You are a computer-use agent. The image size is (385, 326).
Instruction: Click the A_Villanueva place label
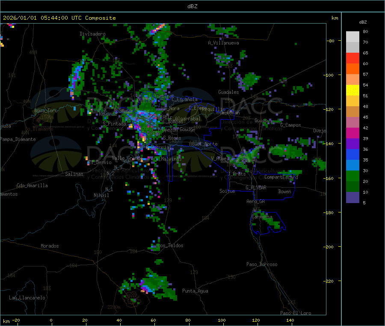[x=223, y=43]
